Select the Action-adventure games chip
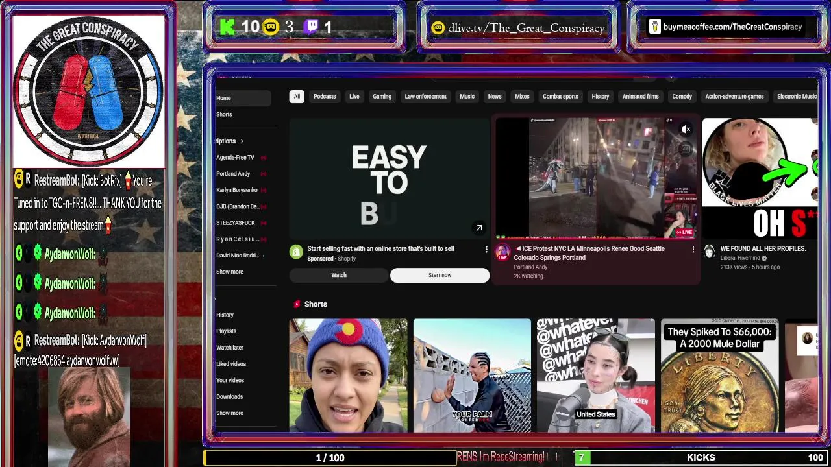831x467 pixels. point(734,96)
